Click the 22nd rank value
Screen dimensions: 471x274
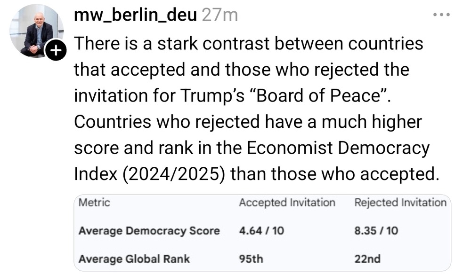367,258
